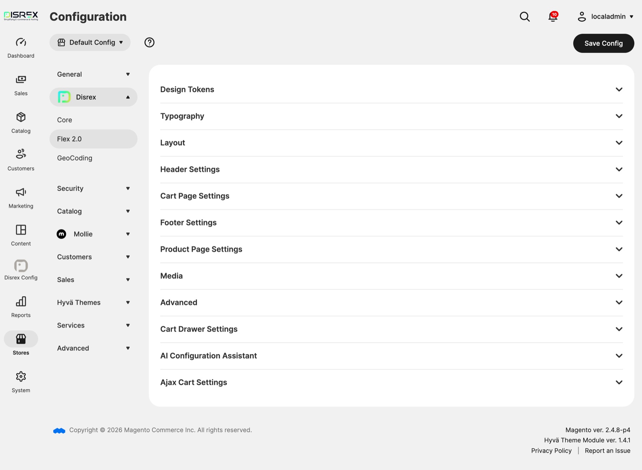Screen dimensions: 642x470
Task: Expand the Ajax Cart Settings section
Action: pyautogui.click(x=391, y=382)
